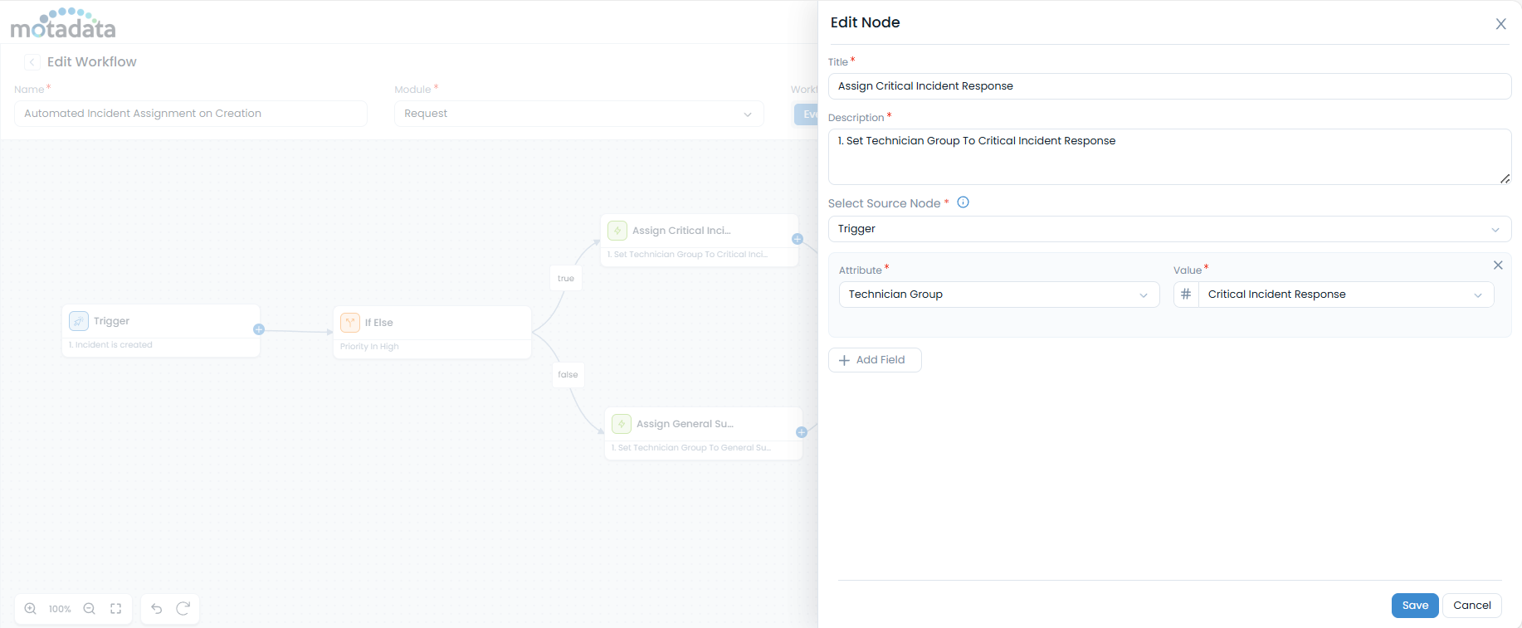The width and height of the screenshot is (1522, 628).
Task: Click the hash icon in Value field
Action: [1186, 295]
